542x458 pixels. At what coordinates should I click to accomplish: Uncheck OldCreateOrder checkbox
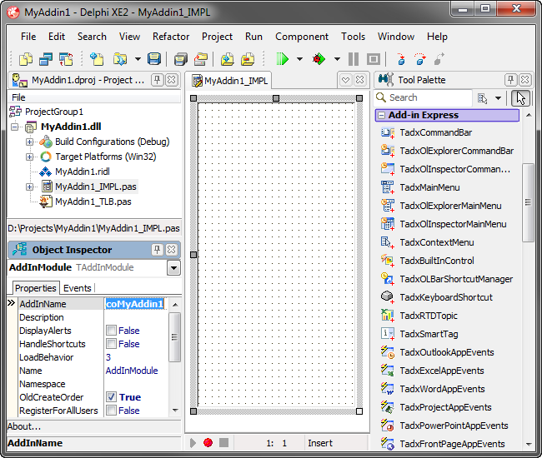(x=111, y=397)
